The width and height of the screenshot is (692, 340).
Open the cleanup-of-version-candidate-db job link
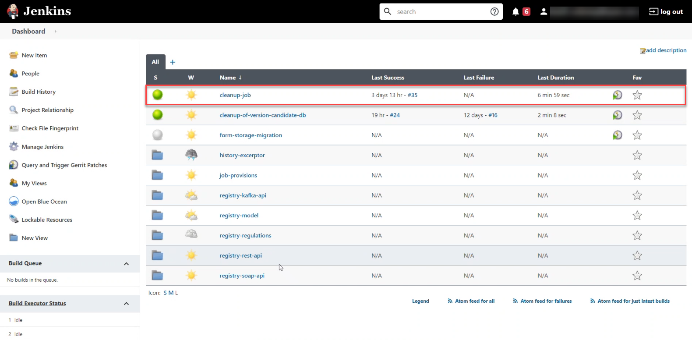262,115
